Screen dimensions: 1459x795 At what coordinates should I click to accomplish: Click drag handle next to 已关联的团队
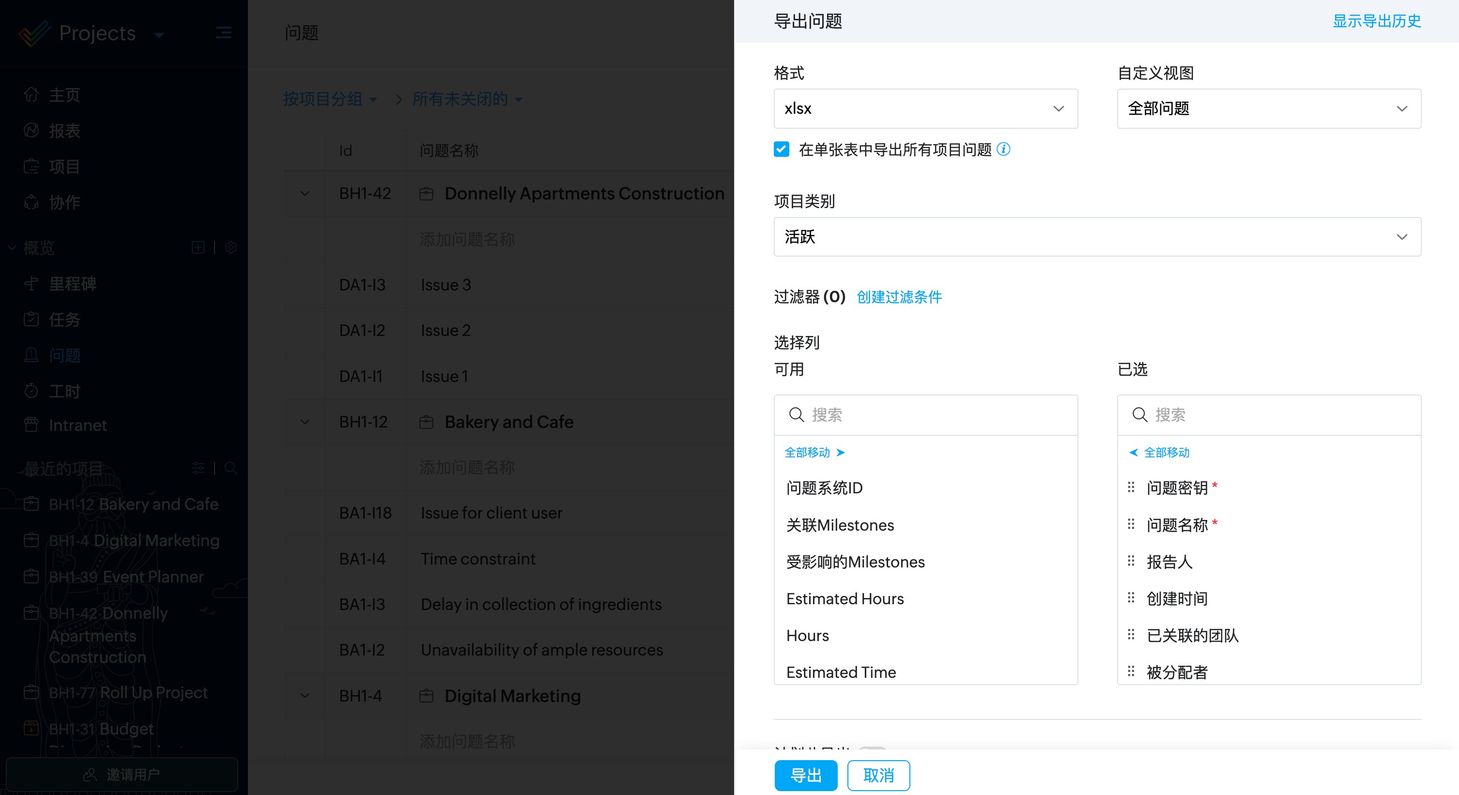click(1131, 635)
